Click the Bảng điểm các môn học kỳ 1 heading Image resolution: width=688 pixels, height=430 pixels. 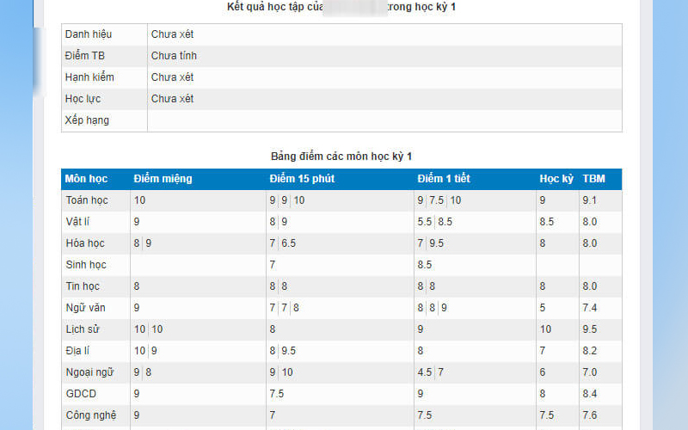(x=341, y=156)
